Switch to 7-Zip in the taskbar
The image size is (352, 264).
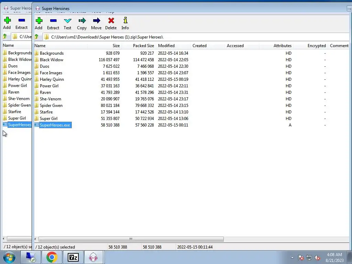click(x=73, y=257)
